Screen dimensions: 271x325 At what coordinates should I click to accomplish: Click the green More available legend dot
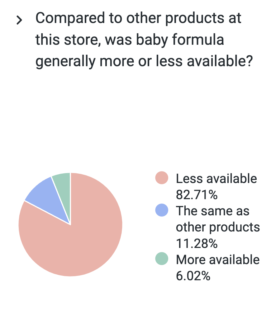[x=162, y=259]
